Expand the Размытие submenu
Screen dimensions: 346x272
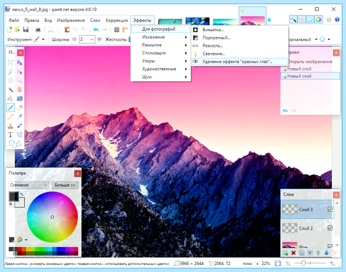161,45
